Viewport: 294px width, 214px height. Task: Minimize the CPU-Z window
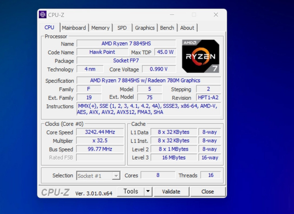(172, 15)
